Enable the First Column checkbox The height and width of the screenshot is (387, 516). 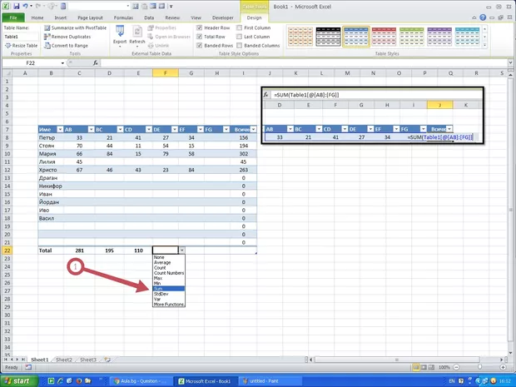pyautogui.click(x=239, y=27)
